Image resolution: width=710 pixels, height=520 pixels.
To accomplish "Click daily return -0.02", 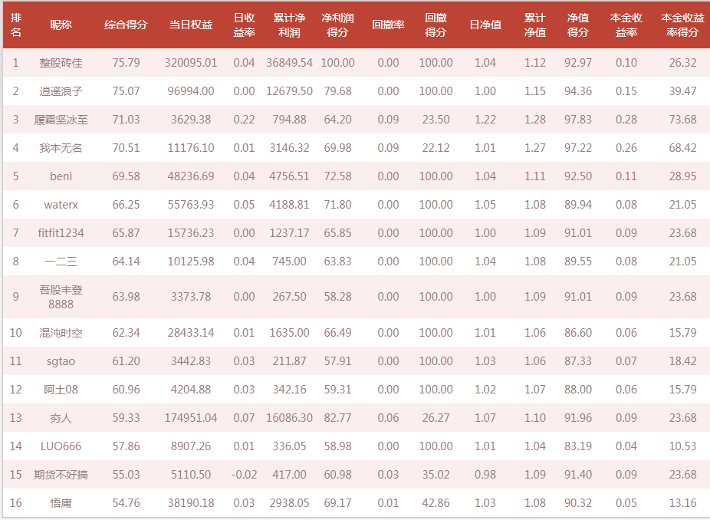I will [244, 475].
